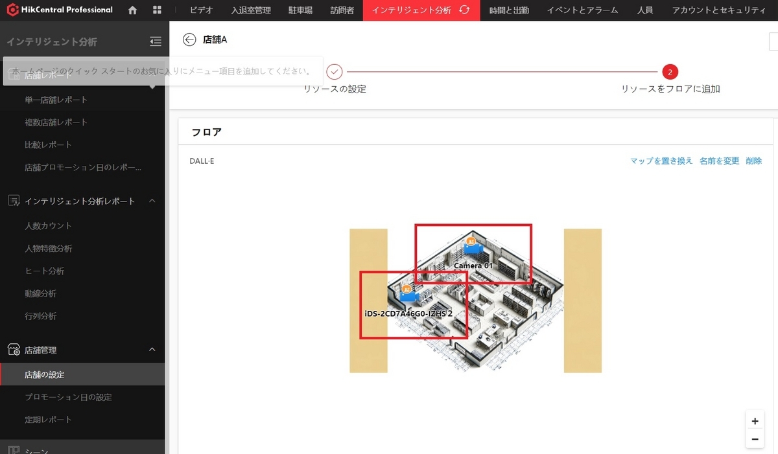Screen dimensions: 778x454
Task: Click the 名前を変更 link
Action: point(720,161)
